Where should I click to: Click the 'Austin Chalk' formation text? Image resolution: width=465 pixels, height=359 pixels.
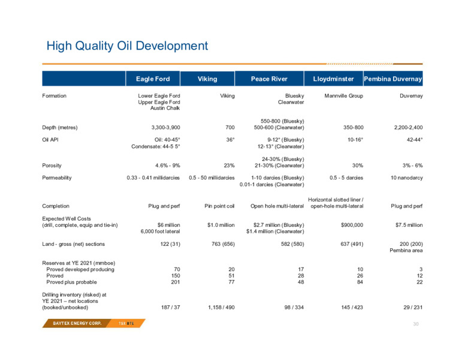coord(165,108)
